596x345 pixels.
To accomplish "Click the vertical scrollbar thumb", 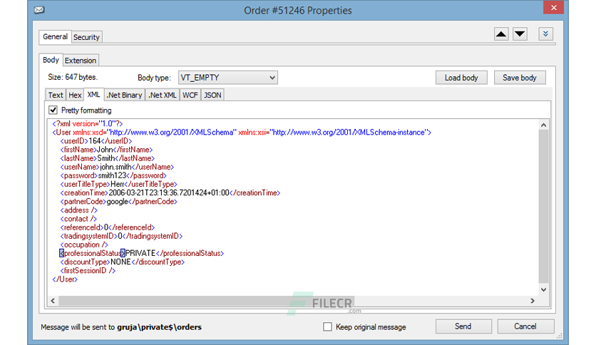I will tap(543, 206).
